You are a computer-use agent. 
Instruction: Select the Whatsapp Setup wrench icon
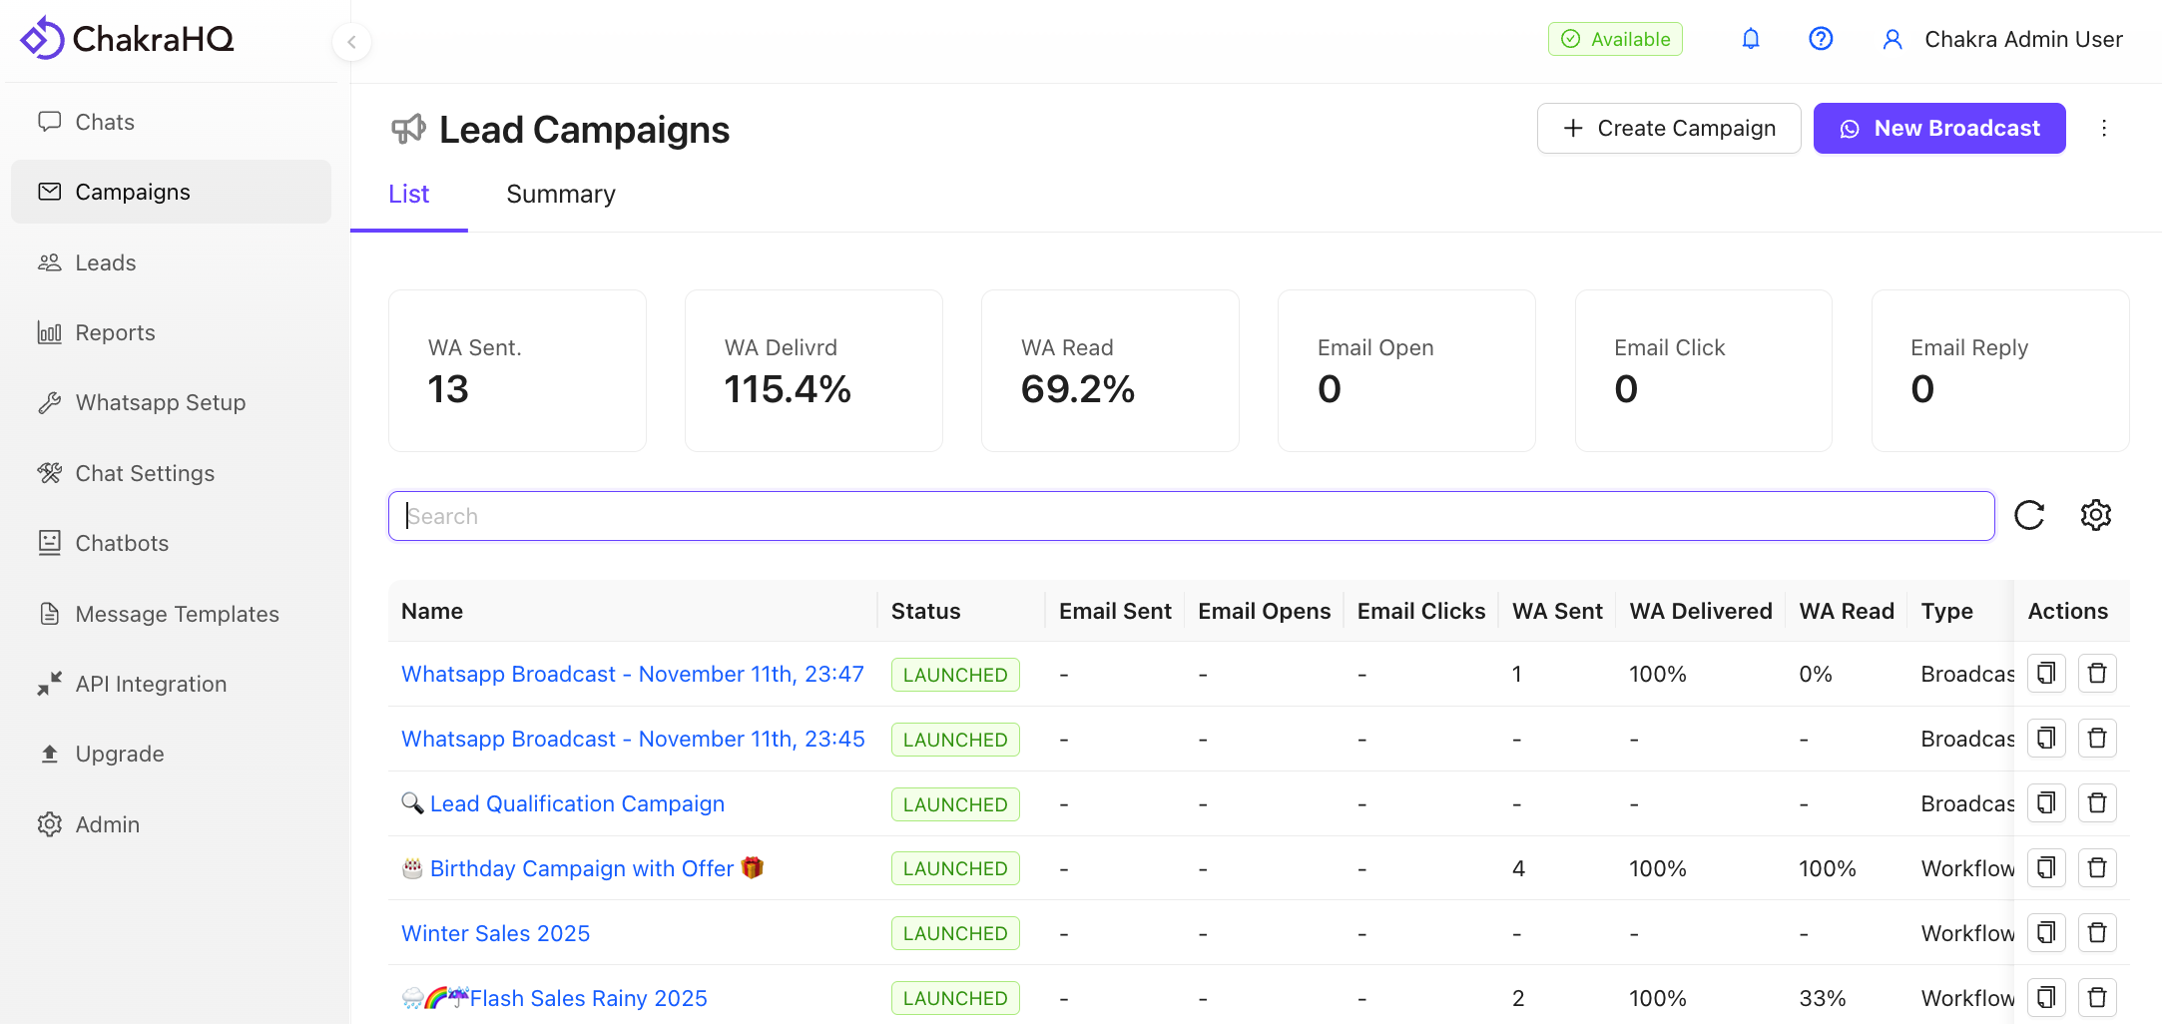[x=49, y=402]
